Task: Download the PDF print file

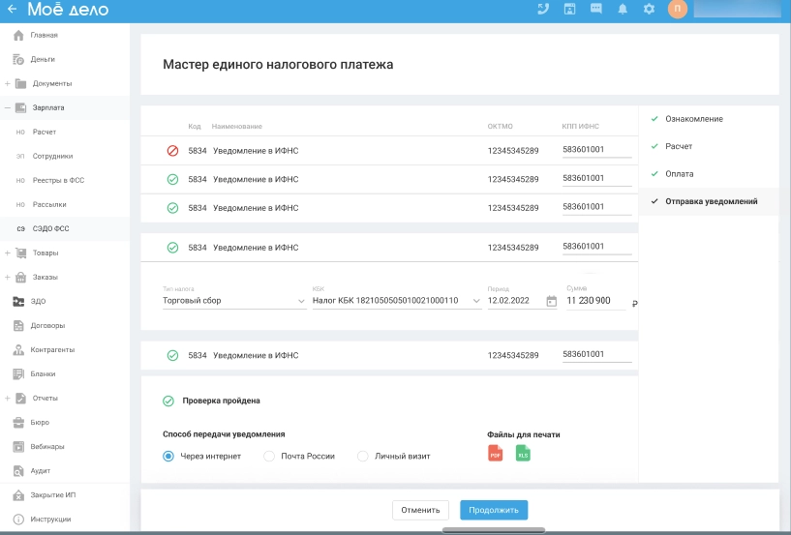Action: coord(496,454)
